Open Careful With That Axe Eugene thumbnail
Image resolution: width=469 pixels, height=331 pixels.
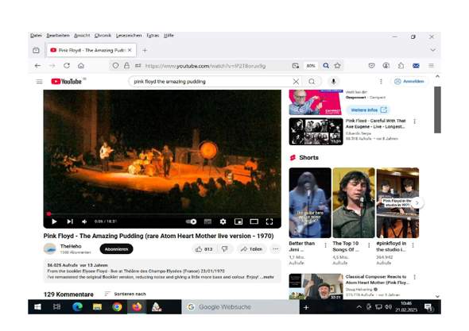tap(316, 132)
